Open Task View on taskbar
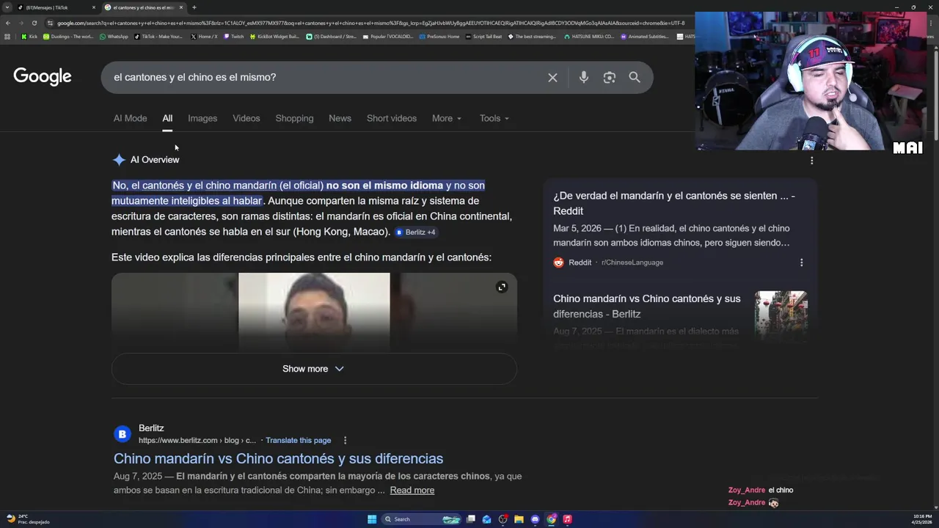 [471, 519]
